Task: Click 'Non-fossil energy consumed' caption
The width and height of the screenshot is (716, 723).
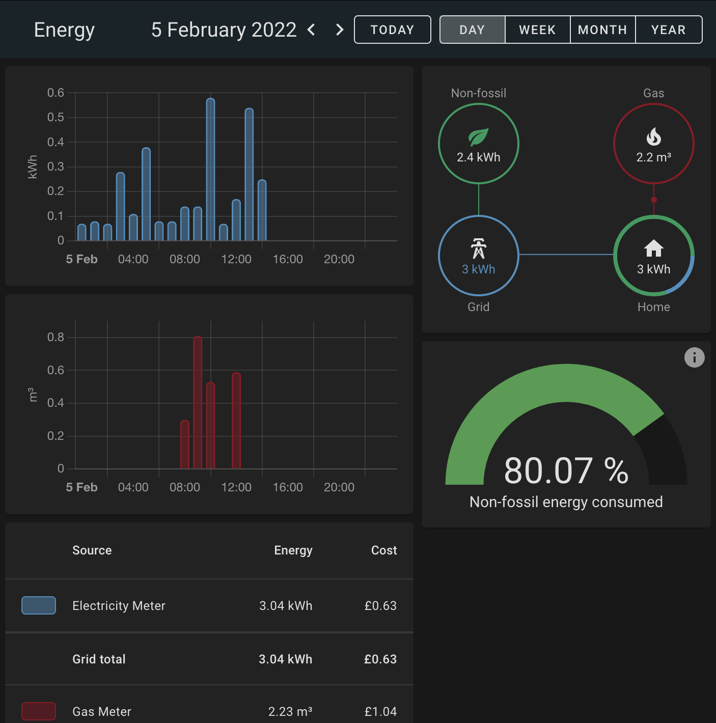Action: tap(566, 502)
